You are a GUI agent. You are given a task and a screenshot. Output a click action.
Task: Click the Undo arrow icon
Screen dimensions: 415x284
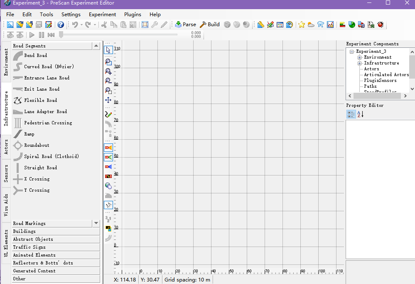click(x=75, y=25)
